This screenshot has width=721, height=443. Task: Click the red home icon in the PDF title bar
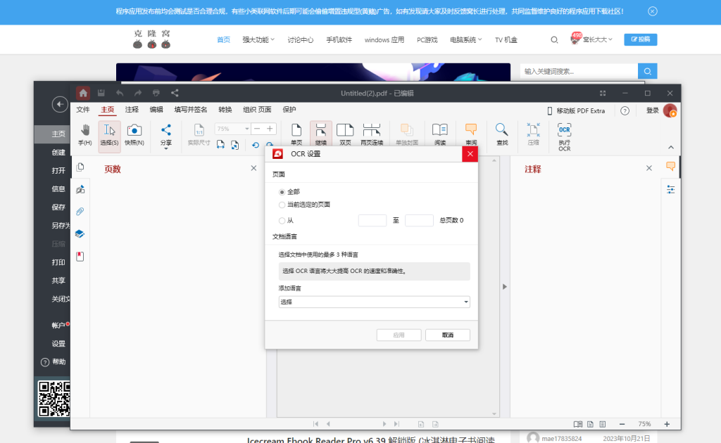point(83,94)
